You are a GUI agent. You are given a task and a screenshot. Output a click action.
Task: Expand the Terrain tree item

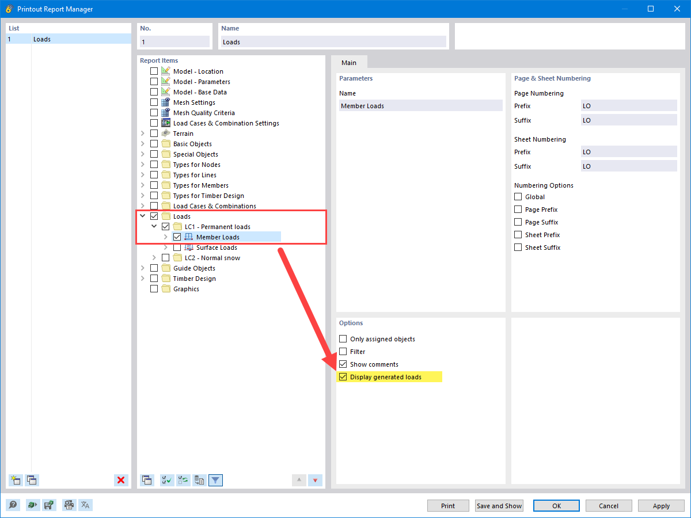tap(142, 133)
